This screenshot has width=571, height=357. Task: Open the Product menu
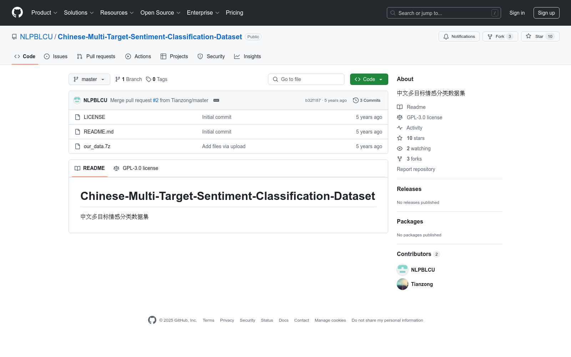coord(44,12)
